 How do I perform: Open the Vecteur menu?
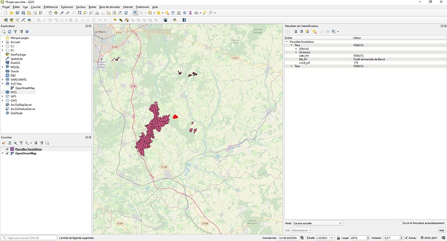(81, 7)
